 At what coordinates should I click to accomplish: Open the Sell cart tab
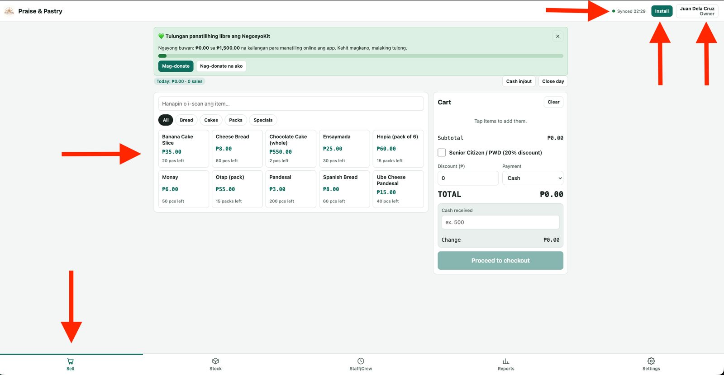[71, 364]
